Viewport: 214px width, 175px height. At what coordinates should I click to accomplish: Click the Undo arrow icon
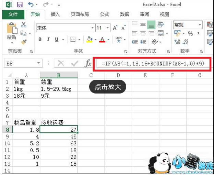tap(31, 4)
